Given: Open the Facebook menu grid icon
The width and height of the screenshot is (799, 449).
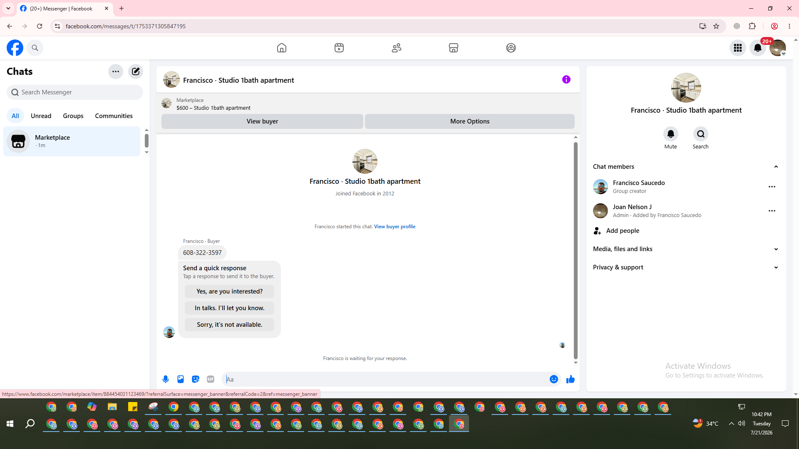Looking at the screenshot, I should [x=738, y=48].
